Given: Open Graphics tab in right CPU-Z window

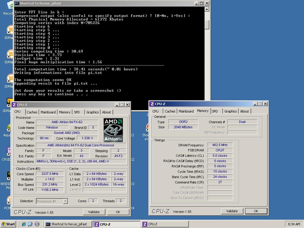Looking at the screenshot, I should click(x=230, y=111).
